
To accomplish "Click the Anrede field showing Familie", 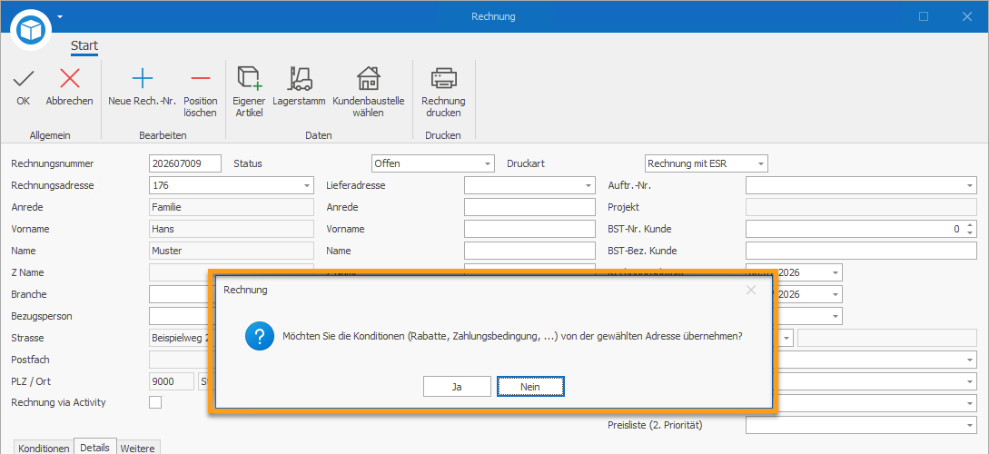I will (x=232, y=207).
